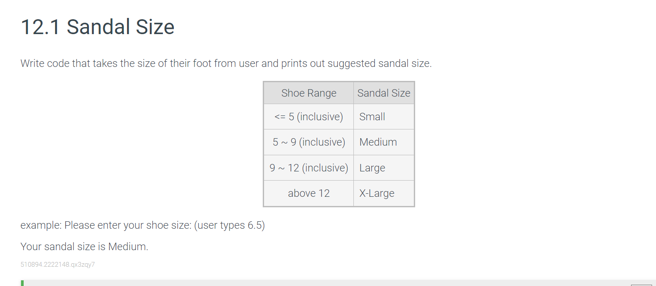Select the "Medium" table cell
656x286 pixels.
click(384, 142)
